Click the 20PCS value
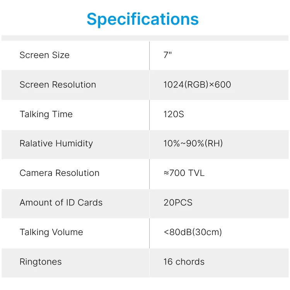290x290 pixels. (178, 203)
